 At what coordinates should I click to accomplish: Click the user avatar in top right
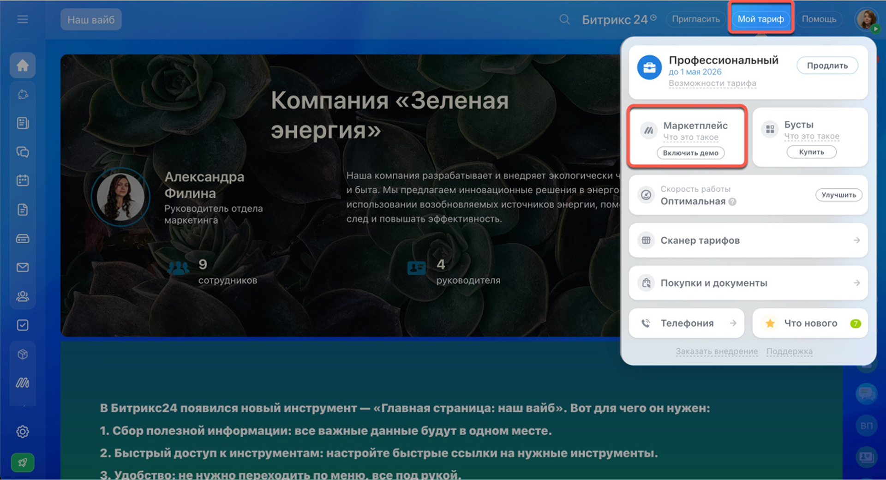866,19
